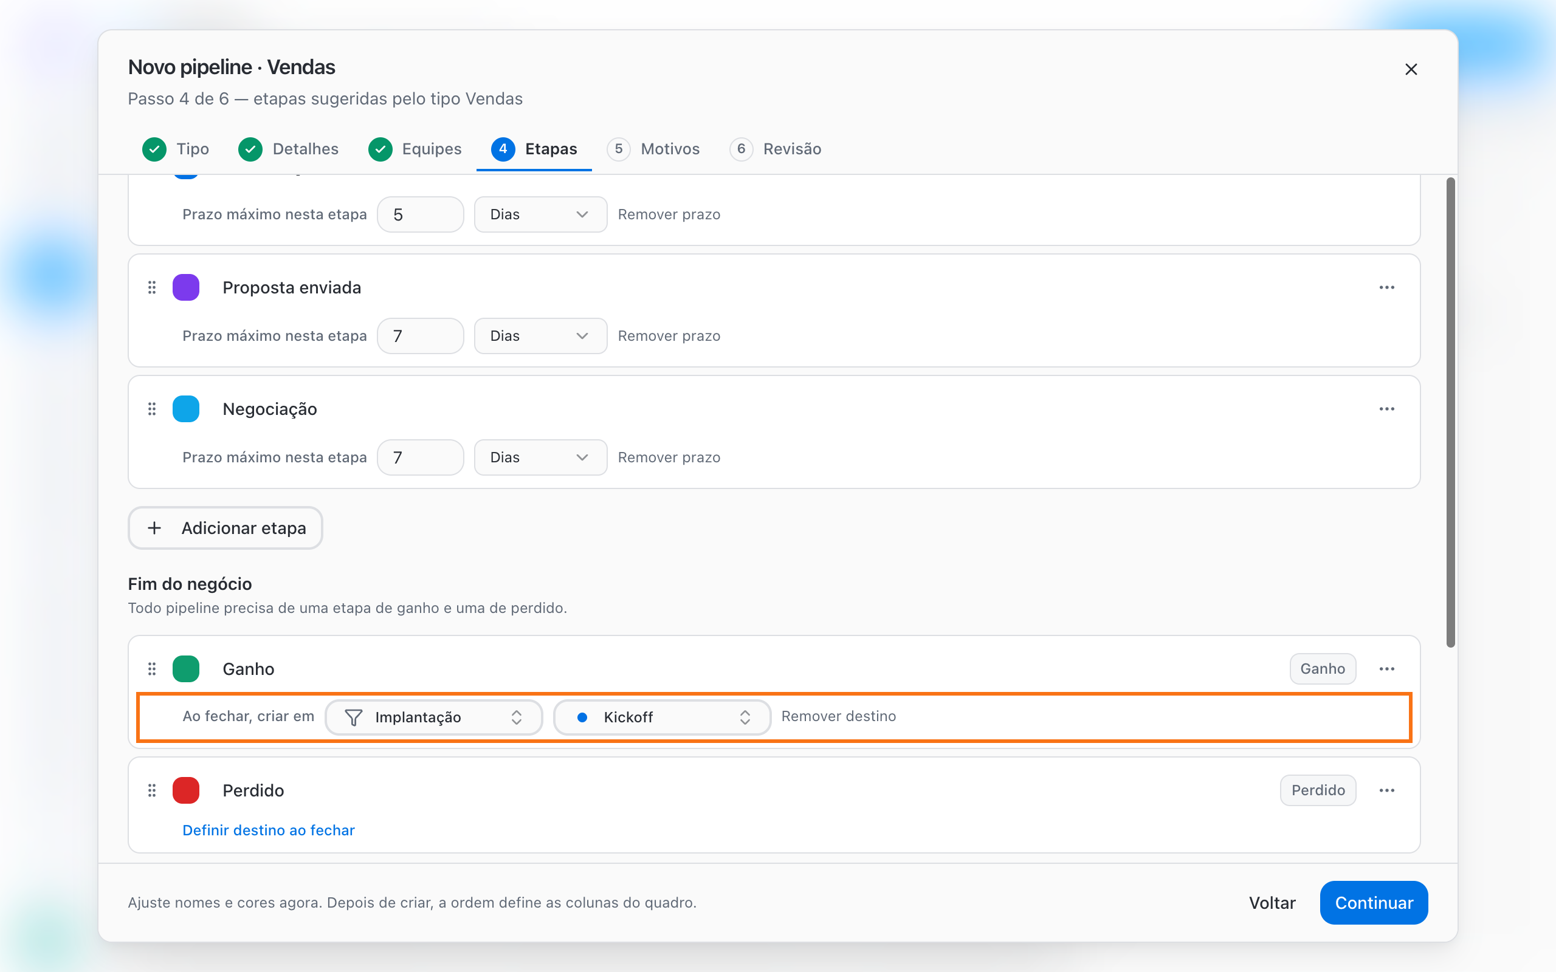Click the green check icon for Detalhes
1556x972 pixels.
coord(250,149)
